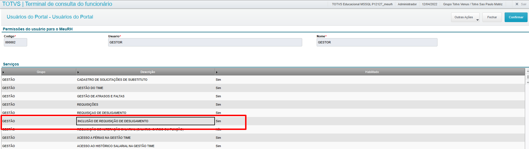
Task: Click Sim for ACESSO AO HISTÓRICO SALARIAL
Action: pos(218,146)
